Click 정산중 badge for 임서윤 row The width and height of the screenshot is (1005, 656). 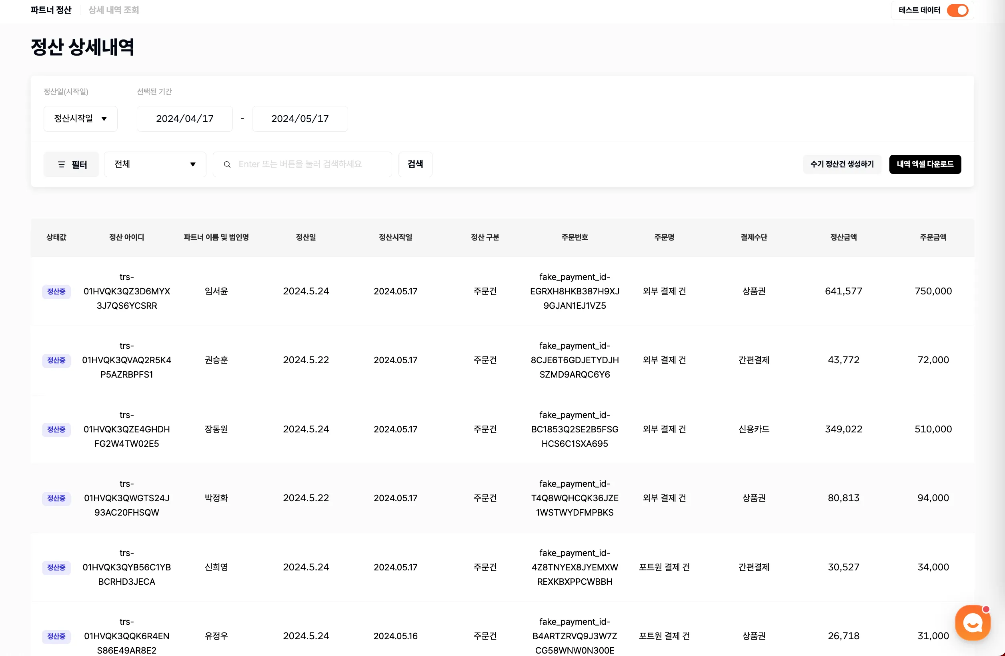coord(56,291)
